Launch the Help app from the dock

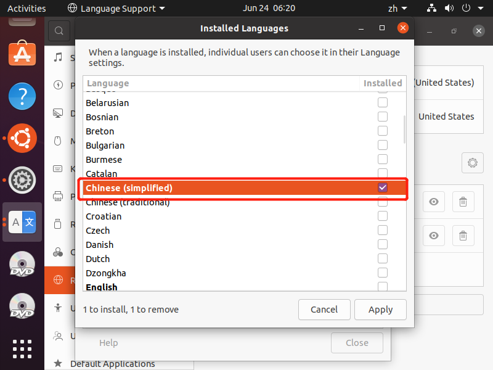pos(22,97)
